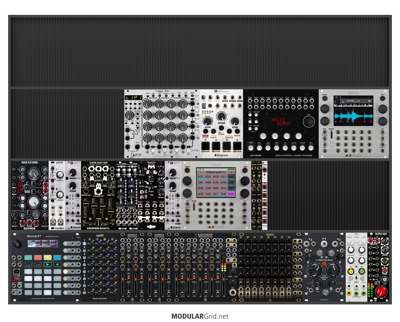Tap the PIT cell on the fxbox screen
This screenshot has width=400, height=322.
[200, 177]
